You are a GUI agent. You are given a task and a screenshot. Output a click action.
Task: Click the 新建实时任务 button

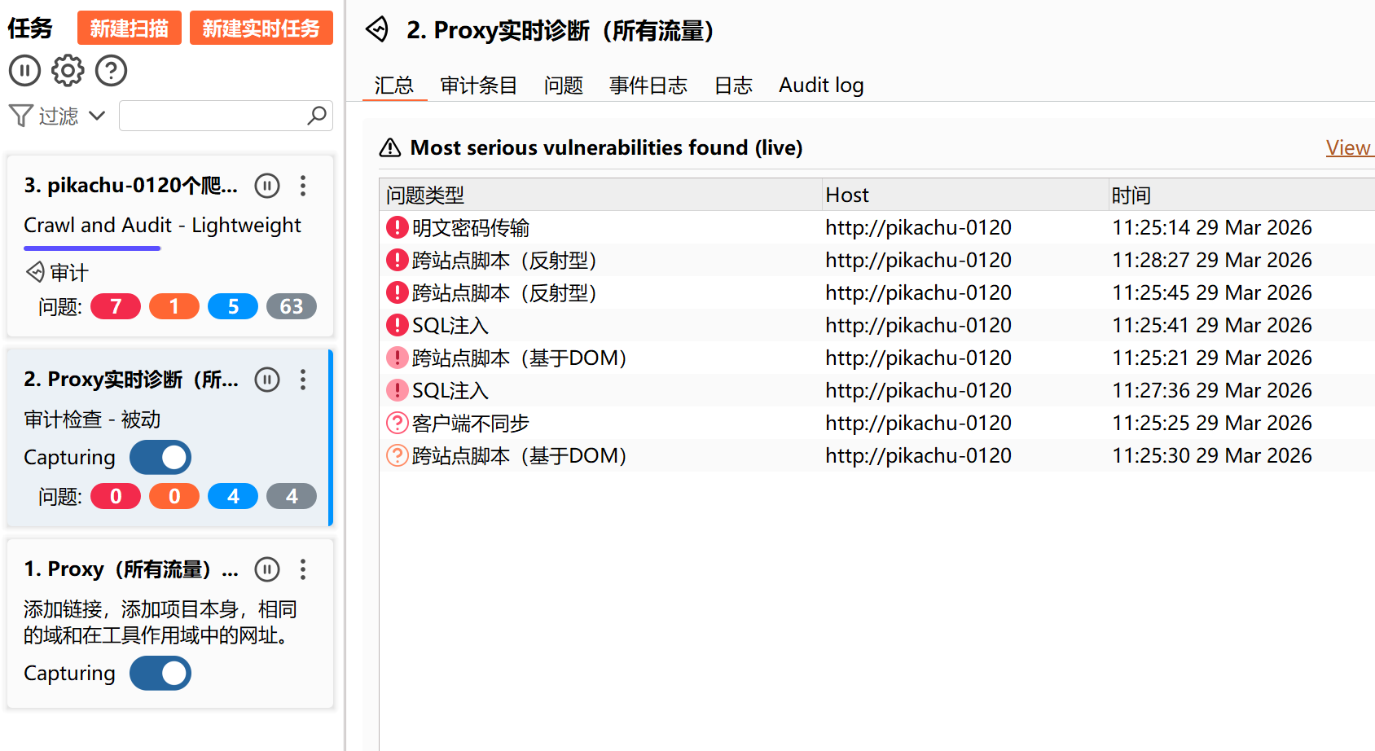tap(261, 29)
